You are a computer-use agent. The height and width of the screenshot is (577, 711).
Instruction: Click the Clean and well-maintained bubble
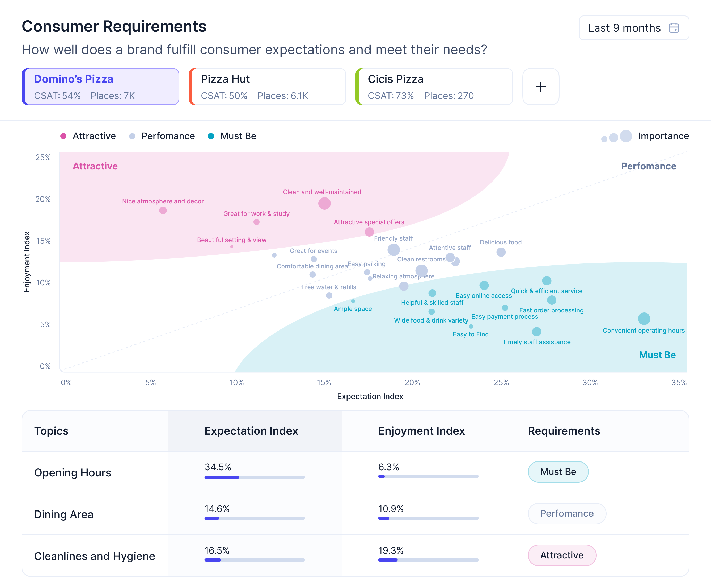click(x=324, y=203)
